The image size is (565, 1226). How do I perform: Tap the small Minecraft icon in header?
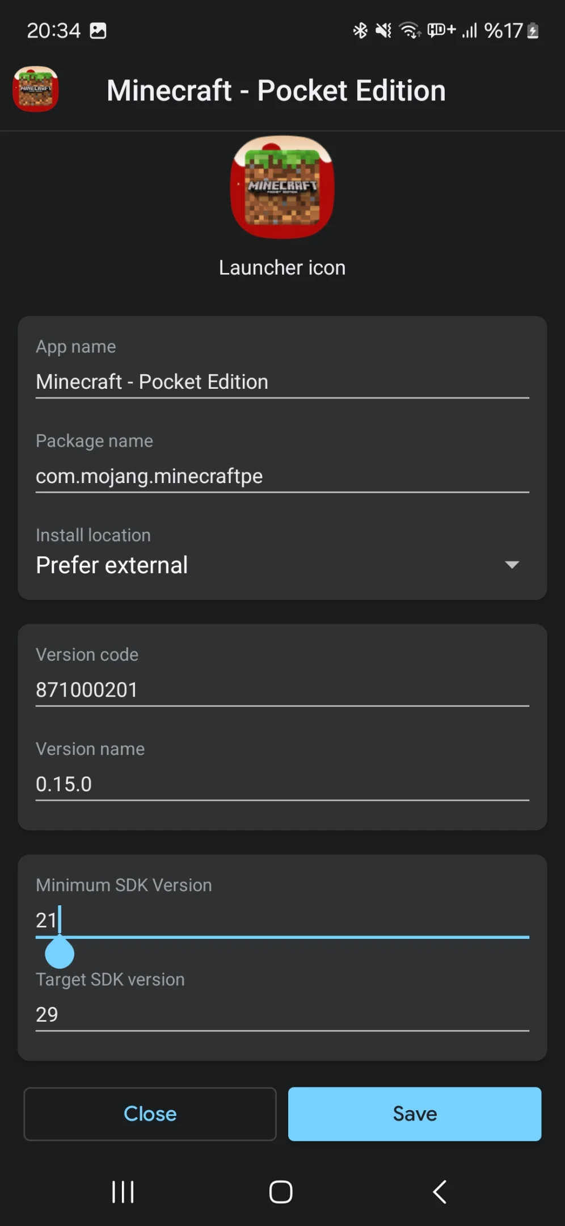[36, 89]
